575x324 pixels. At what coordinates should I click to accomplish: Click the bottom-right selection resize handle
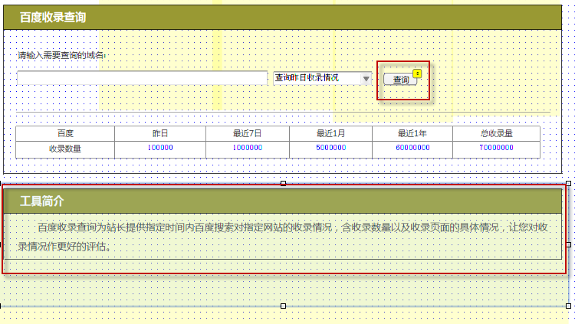(568, 306)
